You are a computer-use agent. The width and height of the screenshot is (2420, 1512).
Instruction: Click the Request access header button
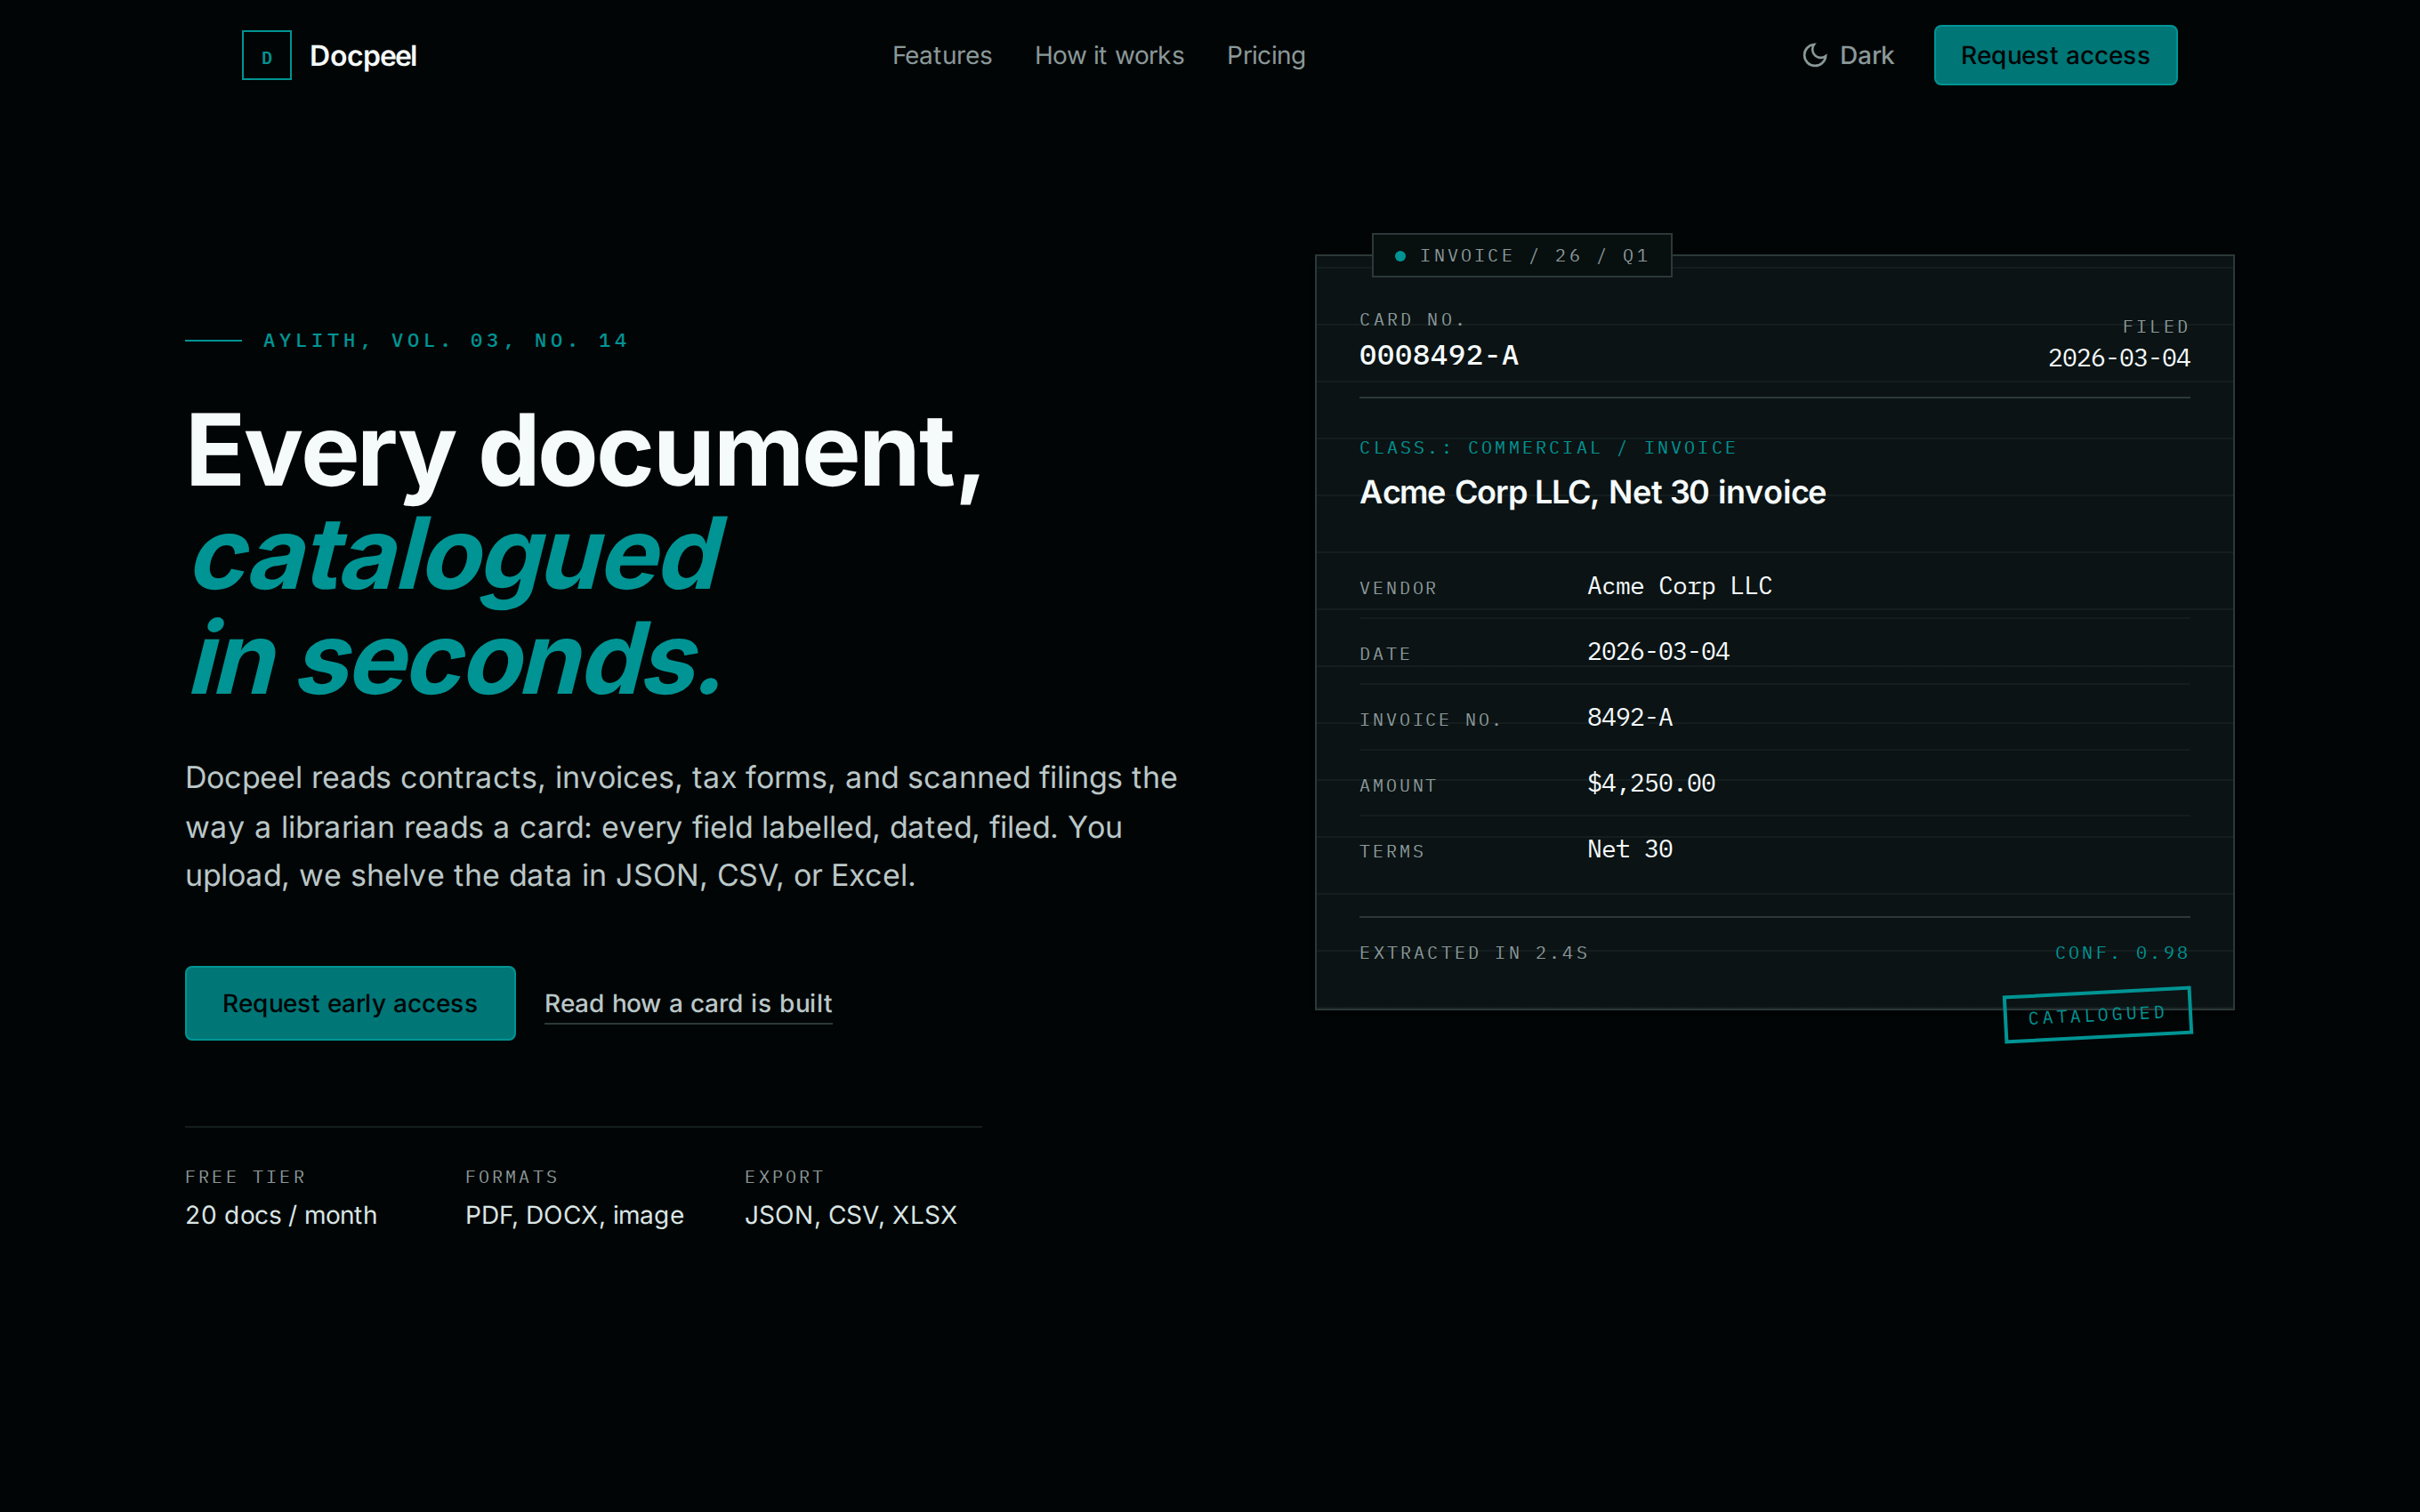(2055, 55)
